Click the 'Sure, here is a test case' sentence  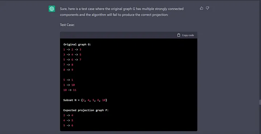click(122, 9)
